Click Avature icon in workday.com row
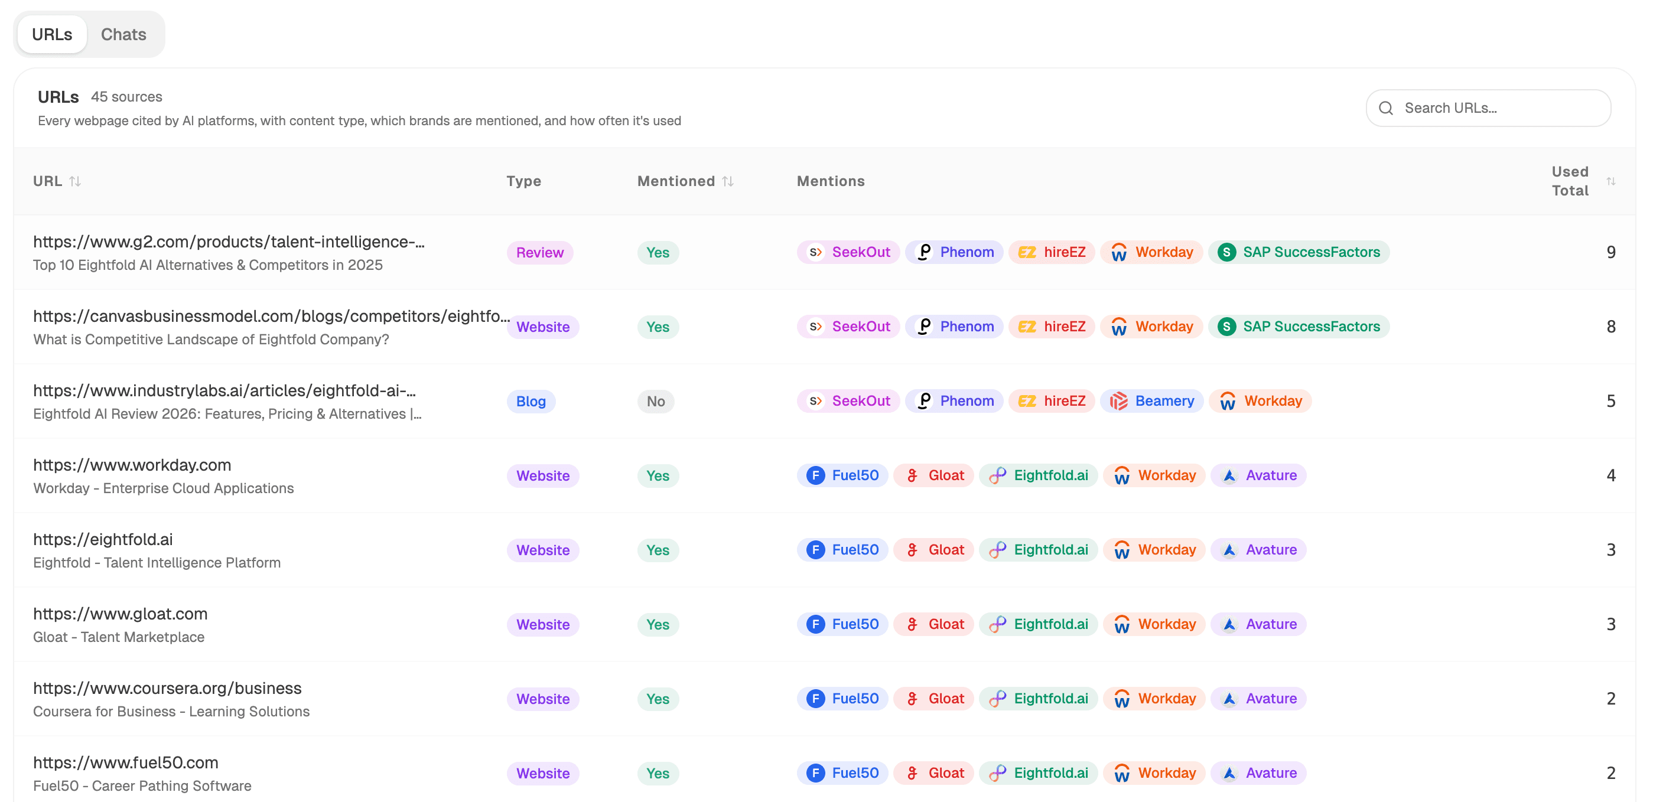Viewport: 1653px width, 802px height. pos(1229,475)
